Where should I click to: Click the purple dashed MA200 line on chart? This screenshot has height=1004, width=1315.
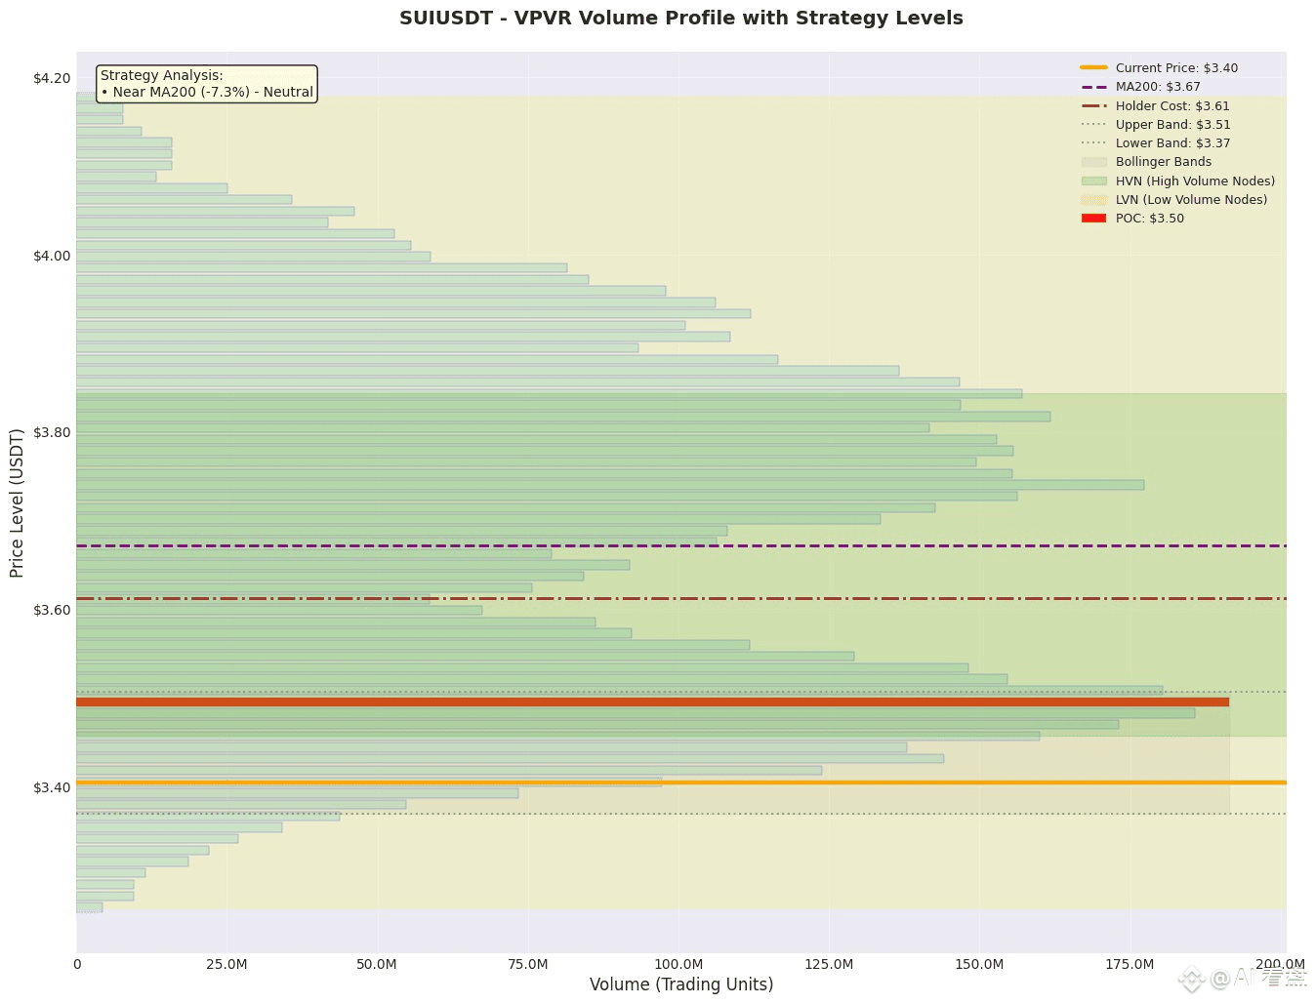tap(681, 545)
